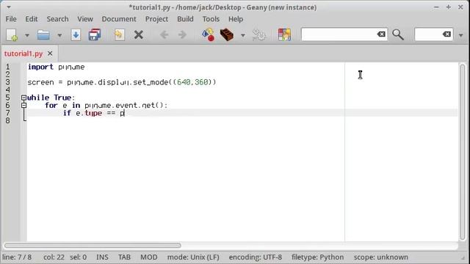Open the Document menu
The width and height of the screenshot is (470, 264).
tap(119, 19)
